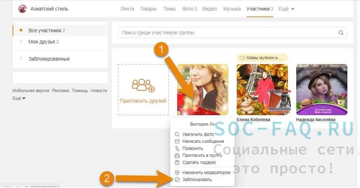The width and height of the screenshot is (360, 188).
Task: Expand the Ещё footer links dropdown
Action: pos(19,98)
